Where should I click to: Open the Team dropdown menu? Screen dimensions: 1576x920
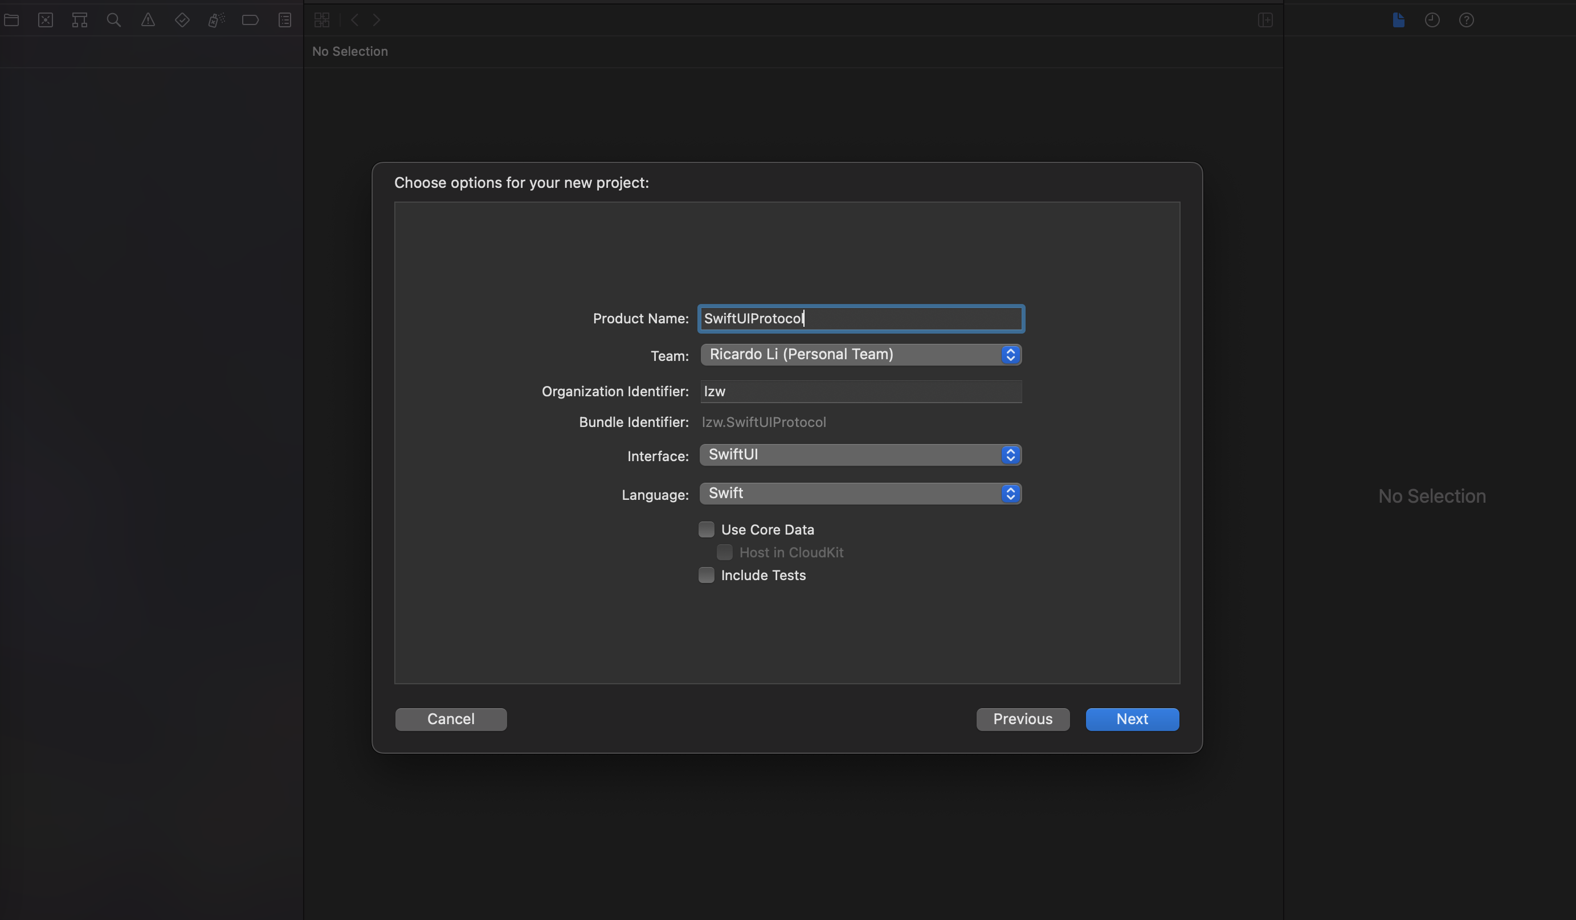pos(860,354)
